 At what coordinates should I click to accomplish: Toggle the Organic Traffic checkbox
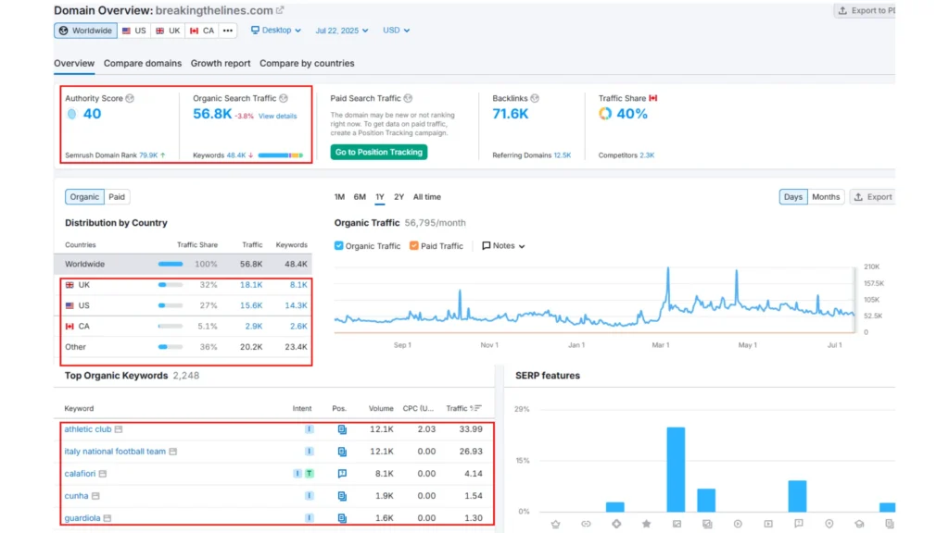339,245
